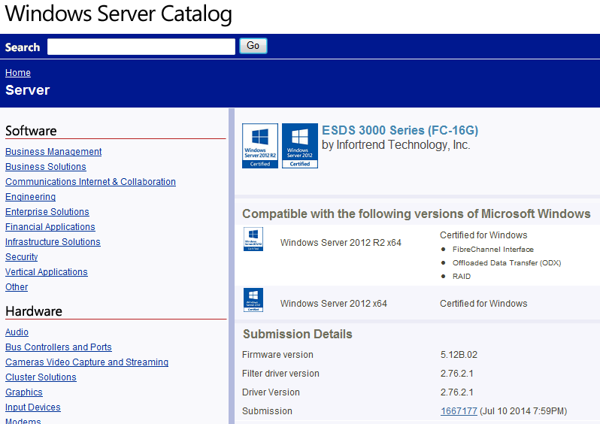600x424 pixels.
Task: Click small logo beside Windows Server 2012 x64
Action: coord(253,300)
